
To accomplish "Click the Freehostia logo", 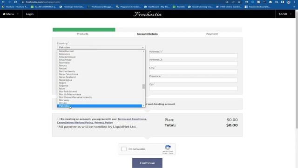I will [147, 14].
